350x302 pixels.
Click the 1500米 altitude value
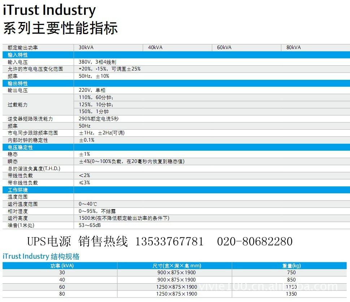124,218
